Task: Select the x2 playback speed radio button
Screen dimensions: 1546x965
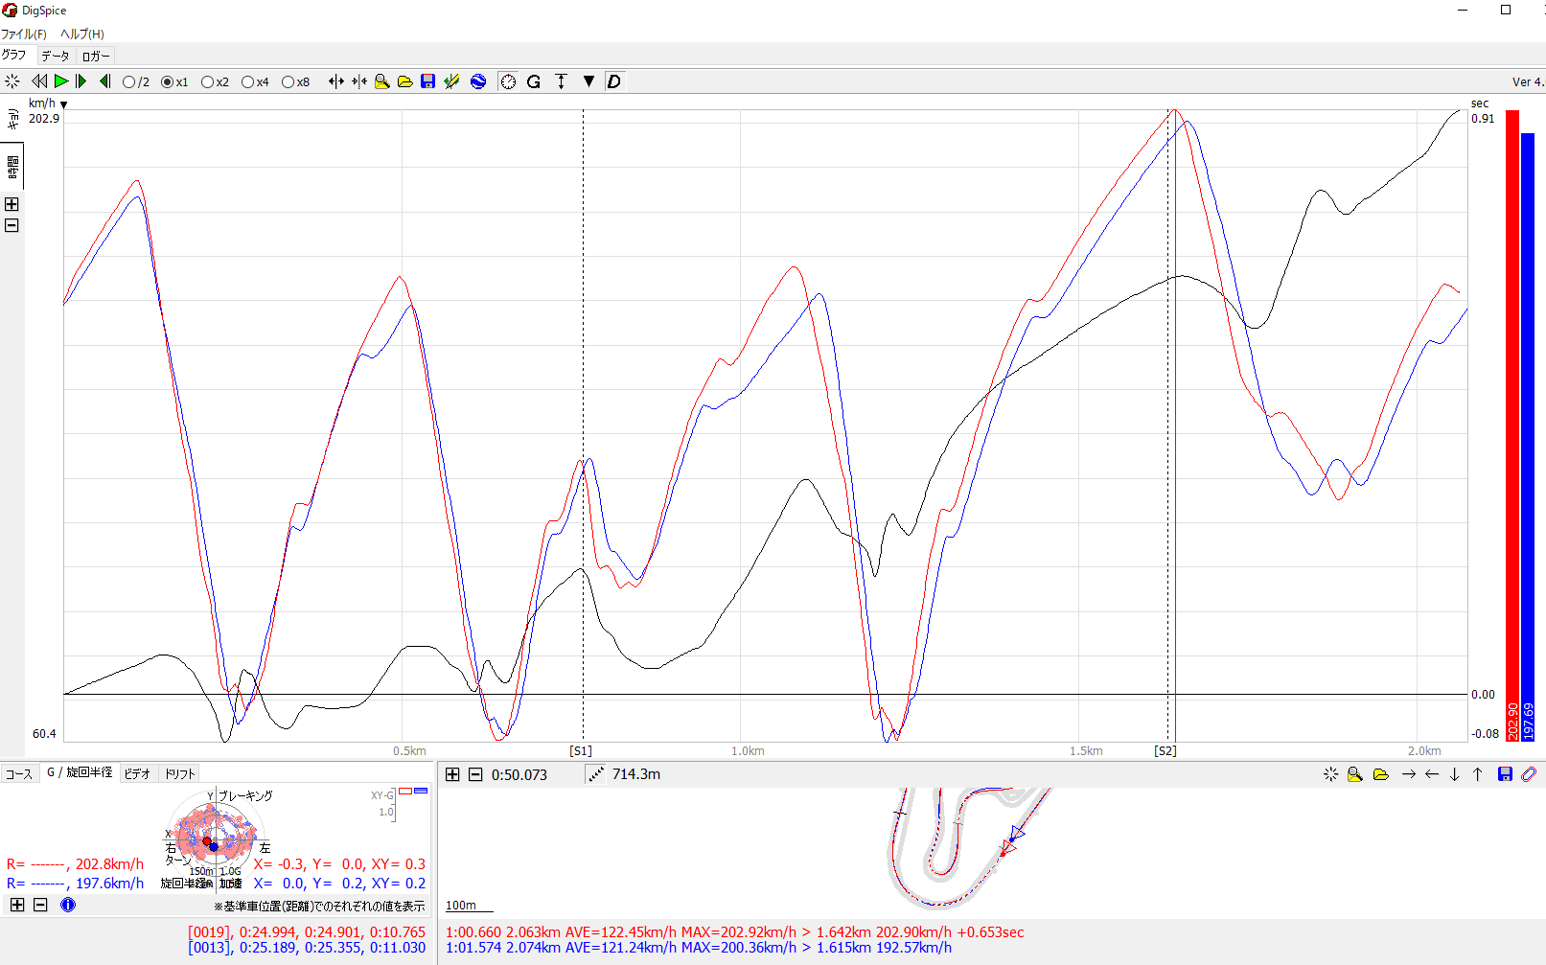Action: 207,82
